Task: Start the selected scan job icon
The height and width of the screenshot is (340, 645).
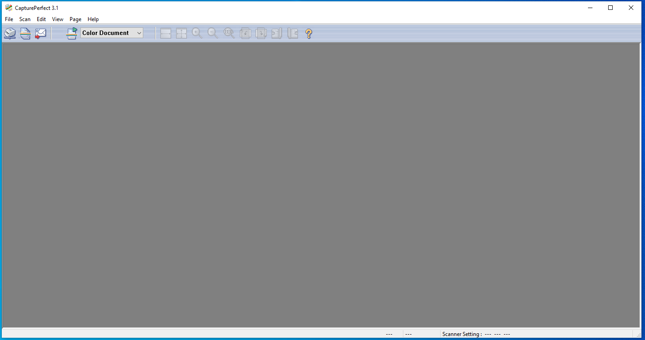Action: [x=72, y=33]
